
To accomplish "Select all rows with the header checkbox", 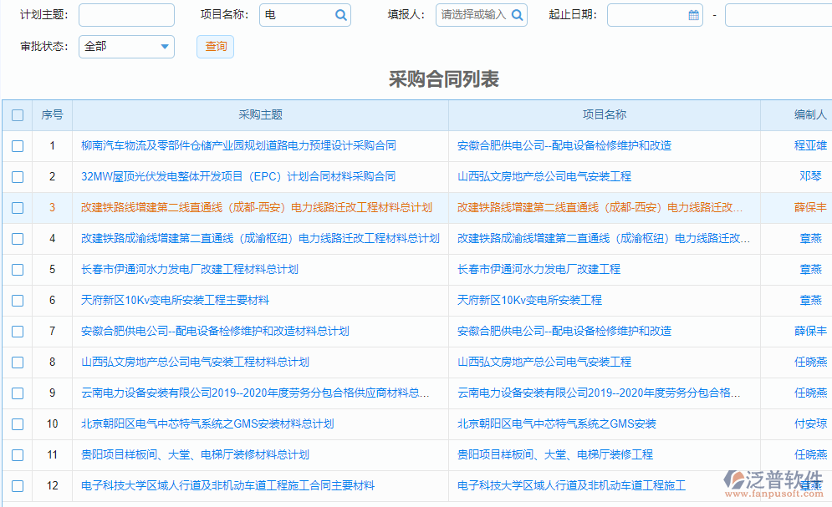I will (17, 115).
